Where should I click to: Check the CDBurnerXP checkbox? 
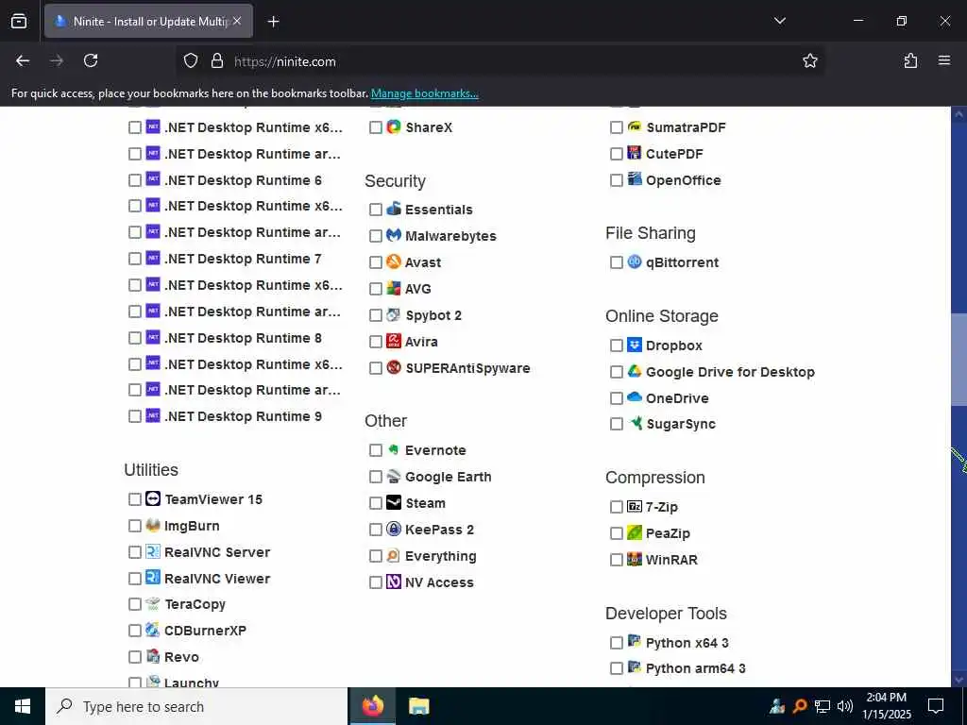134,631
